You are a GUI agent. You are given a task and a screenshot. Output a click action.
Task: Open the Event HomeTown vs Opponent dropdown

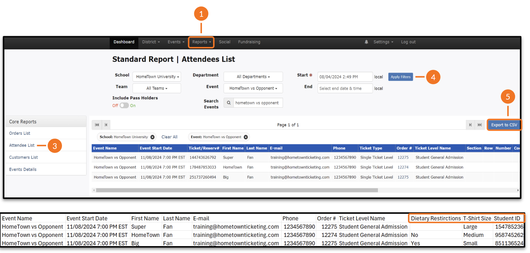253,88
